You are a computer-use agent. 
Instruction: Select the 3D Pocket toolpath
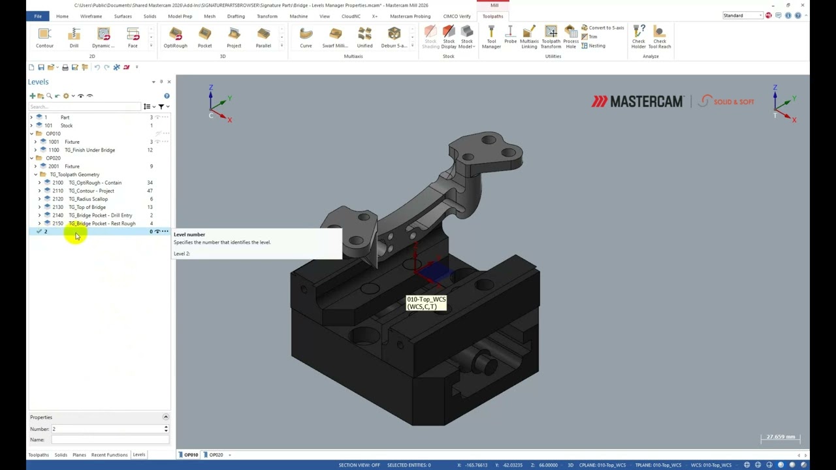(x=204, y=38)
